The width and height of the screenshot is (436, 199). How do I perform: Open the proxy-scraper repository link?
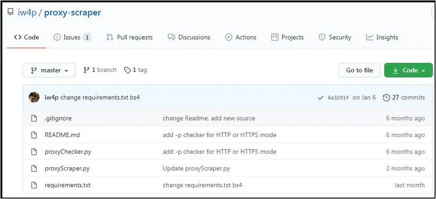tap(73, 13)
